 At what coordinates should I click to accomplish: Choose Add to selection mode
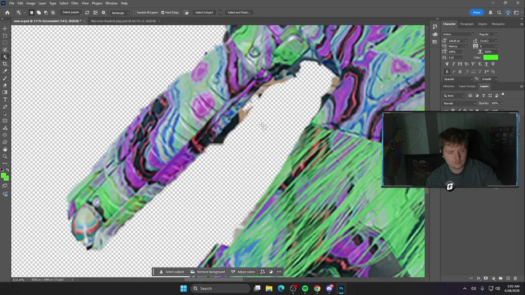coord(39,12)
